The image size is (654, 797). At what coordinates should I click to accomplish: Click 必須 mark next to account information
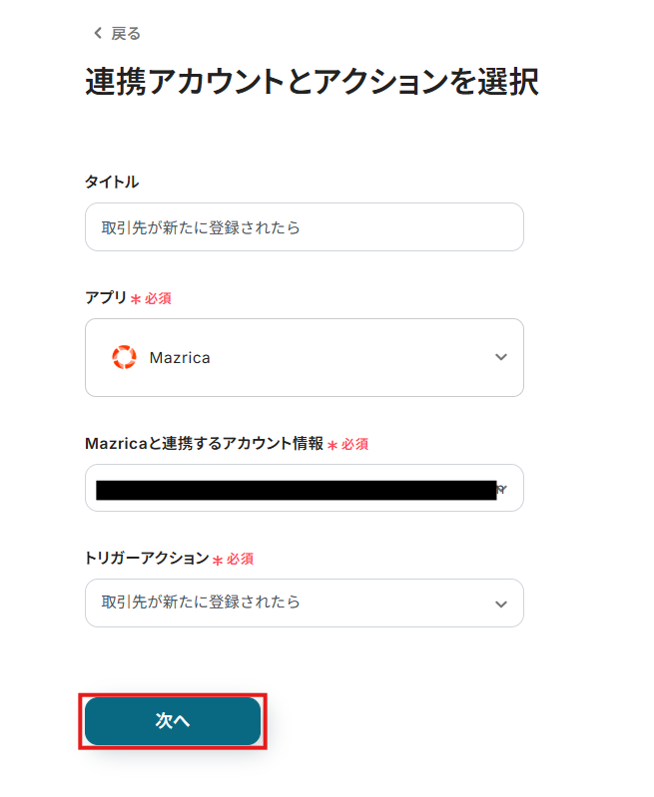tap(354, 444)
